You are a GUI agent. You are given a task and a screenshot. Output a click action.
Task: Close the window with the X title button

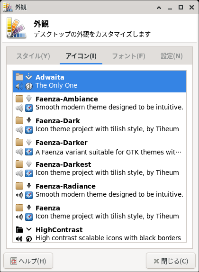pos(191,7)
